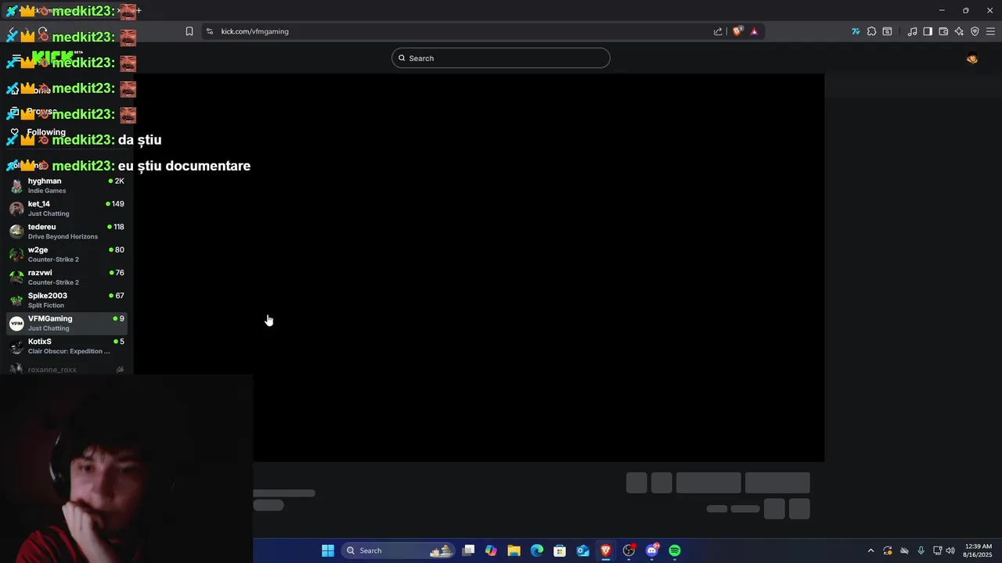Open the Leo AI sparkle icon

click(x=959, y=31)
